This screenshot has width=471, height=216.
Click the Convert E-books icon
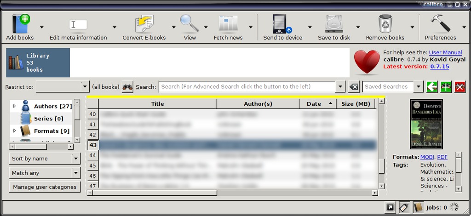tap(144, 23)
